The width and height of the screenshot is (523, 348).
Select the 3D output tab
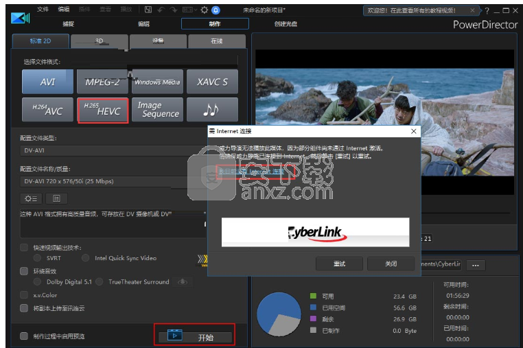(x=100, y=41)
